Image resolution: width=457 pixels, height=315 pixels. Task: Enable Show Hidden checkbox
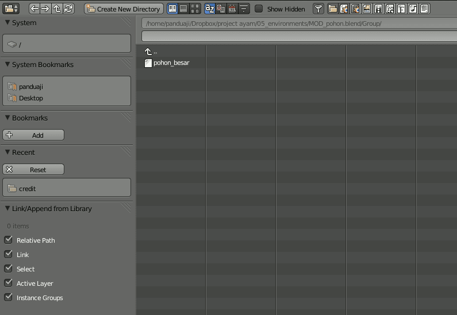259,9
